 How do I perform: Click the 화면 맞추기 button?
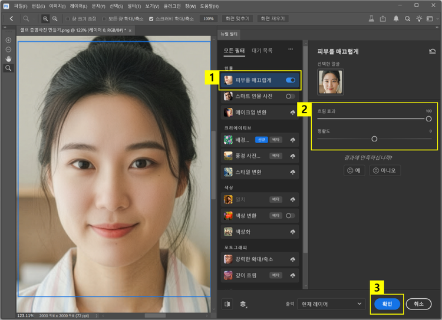click(x=238, y=19)
